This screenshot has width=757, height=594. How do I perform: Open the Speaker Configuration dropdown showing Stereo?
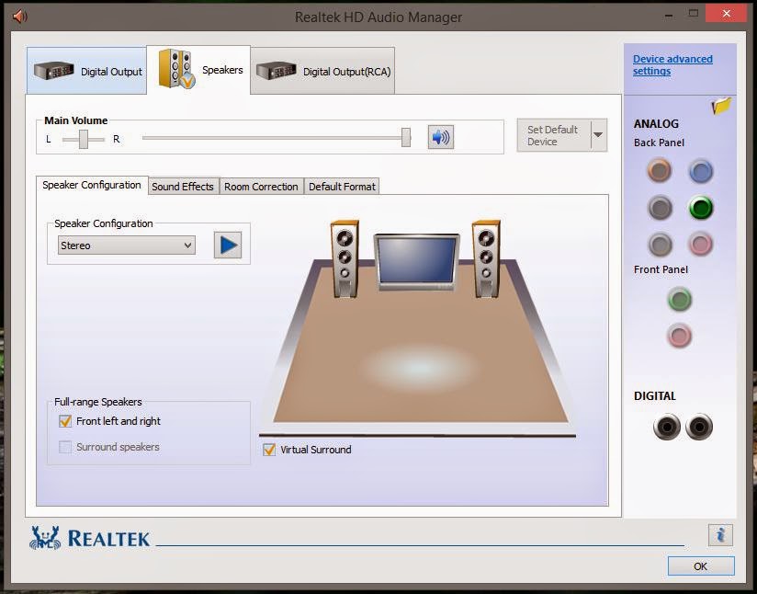click(x=125, y=245)
